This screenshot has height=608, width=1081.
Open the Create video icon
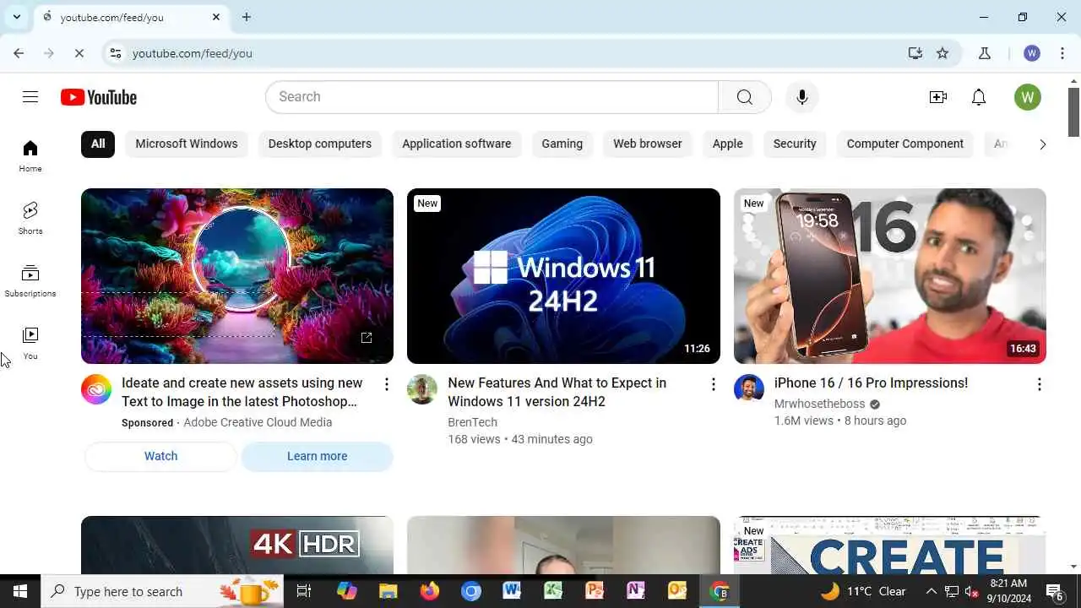[937, 97]
